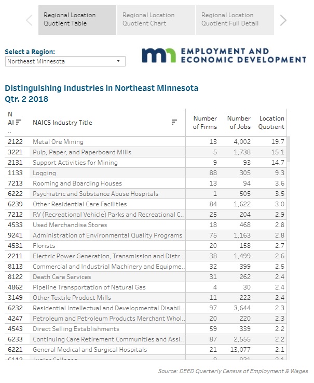This screenshot has width=314, height=383.
Task: Switch to Regional Location Quotient Full Detail tab
Action: point(235,20)
